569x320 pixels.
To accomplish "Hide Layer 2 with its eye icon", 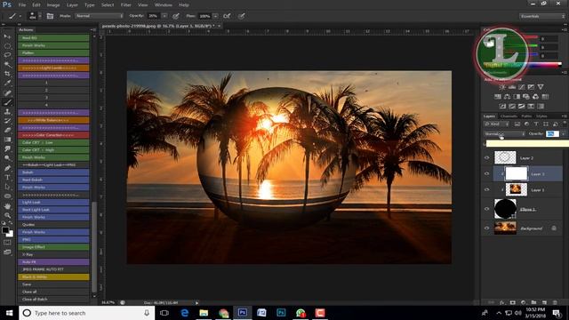I will pos(487,158).
